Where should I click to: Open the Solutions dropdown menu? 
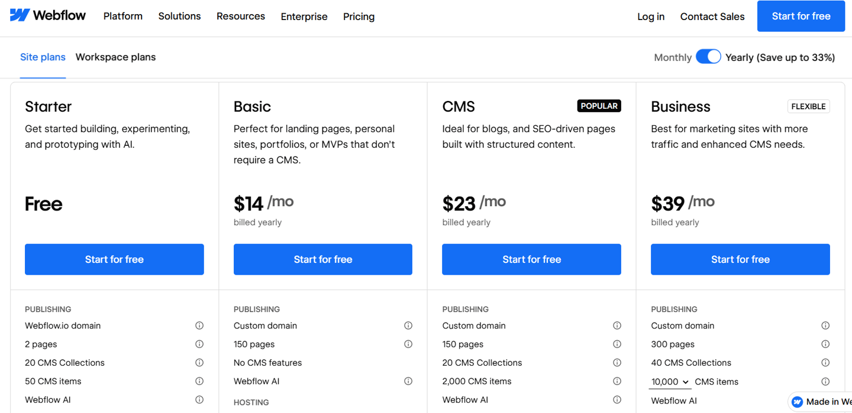(x=179, y=16)
